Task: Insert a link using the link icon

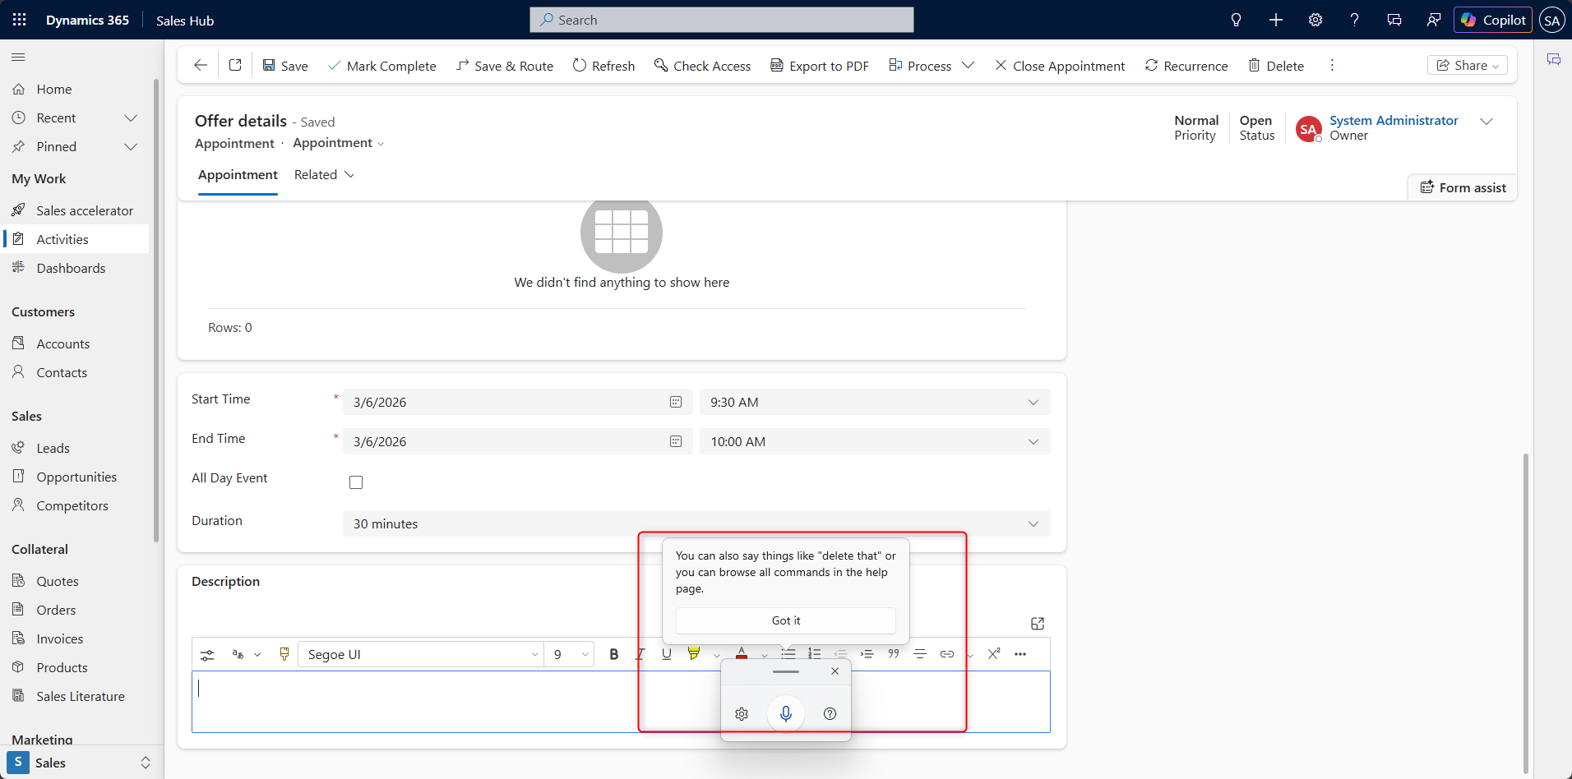Action: point(947,654)
